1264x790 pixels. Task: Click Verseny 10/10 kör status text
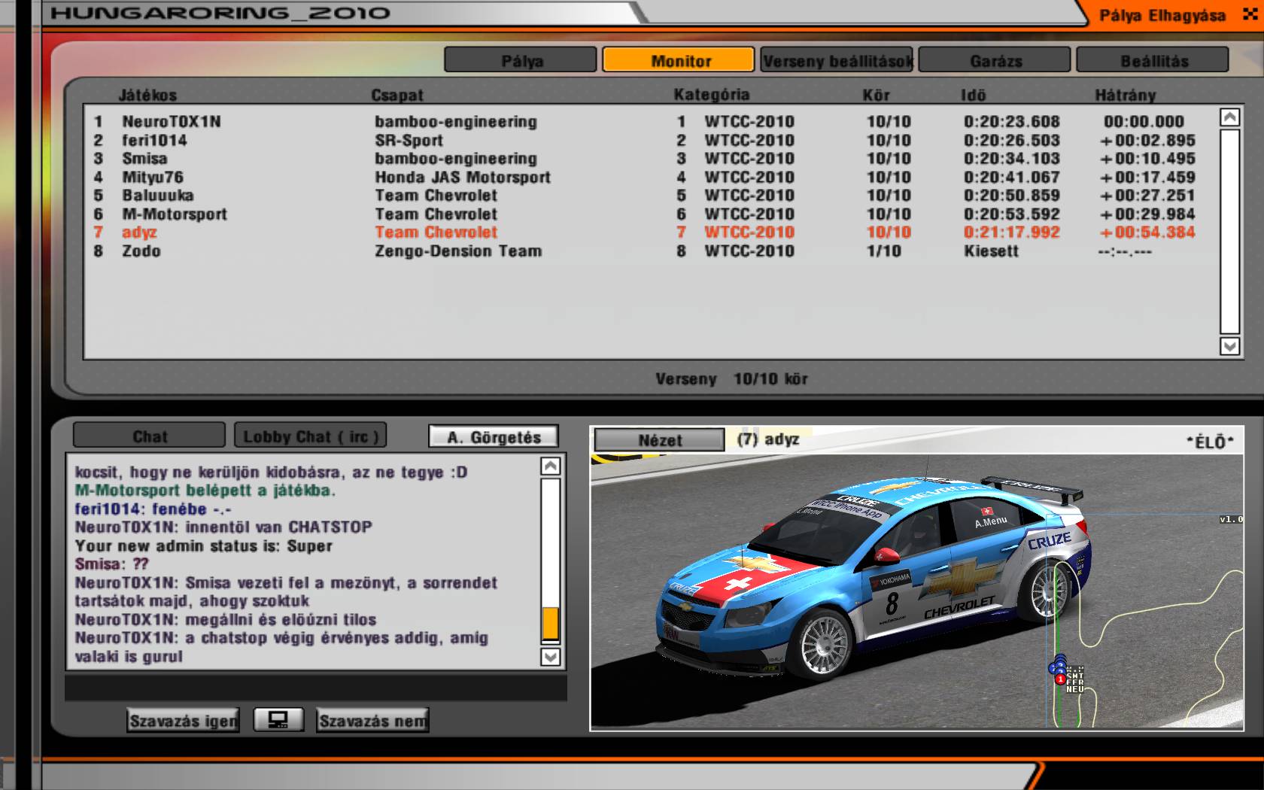click(x=731, y=378)
